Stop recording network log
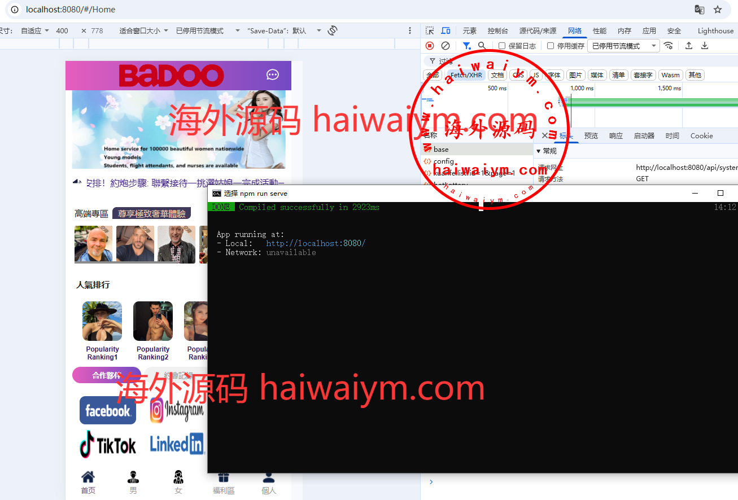738x500 pixels. click(430, 46)
